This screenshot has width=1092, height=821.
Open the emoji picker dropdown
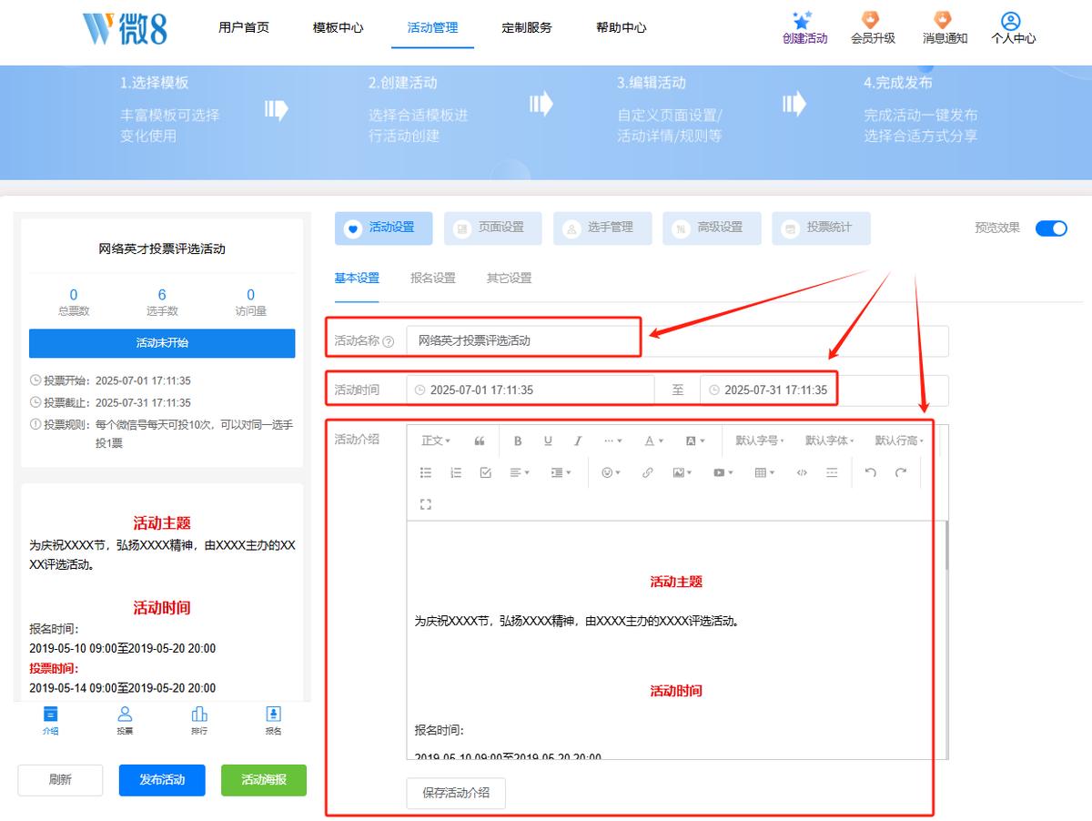tap(611, 472)
